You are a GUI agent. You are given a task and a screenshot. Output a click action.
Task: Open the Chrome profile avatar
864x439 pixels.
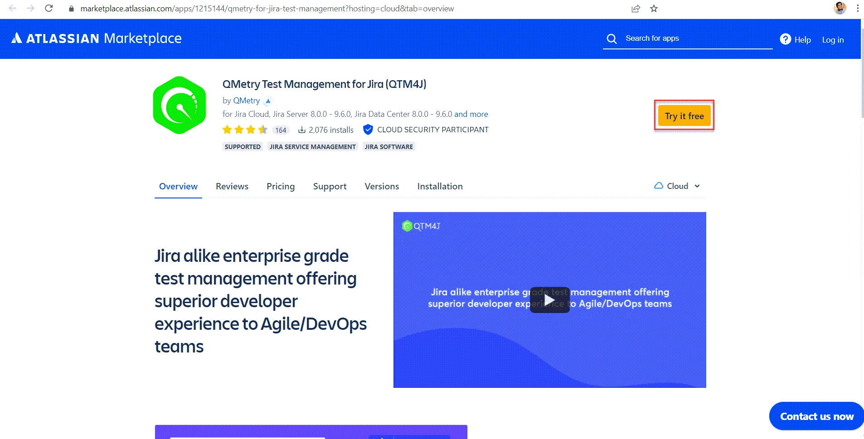point(840,8)
